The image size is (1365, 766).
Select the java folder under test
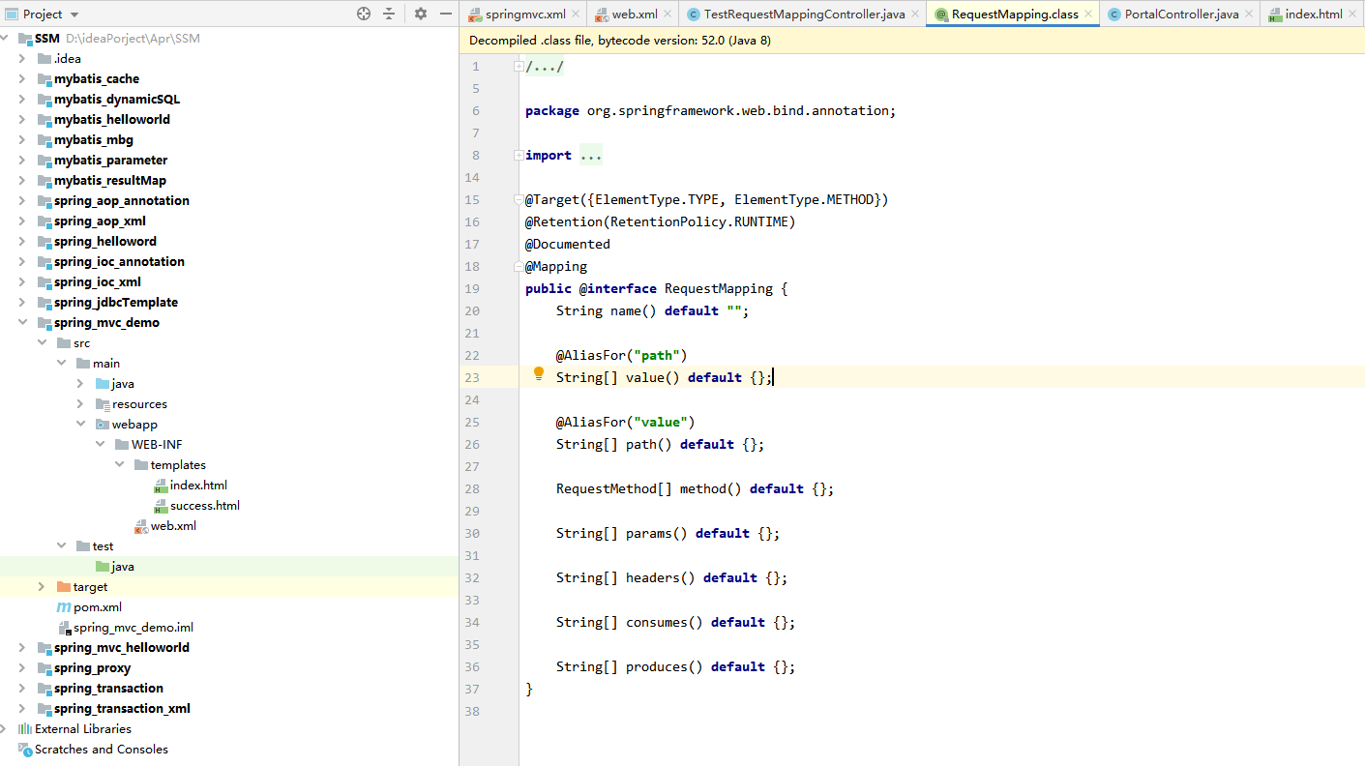[123, 567]
